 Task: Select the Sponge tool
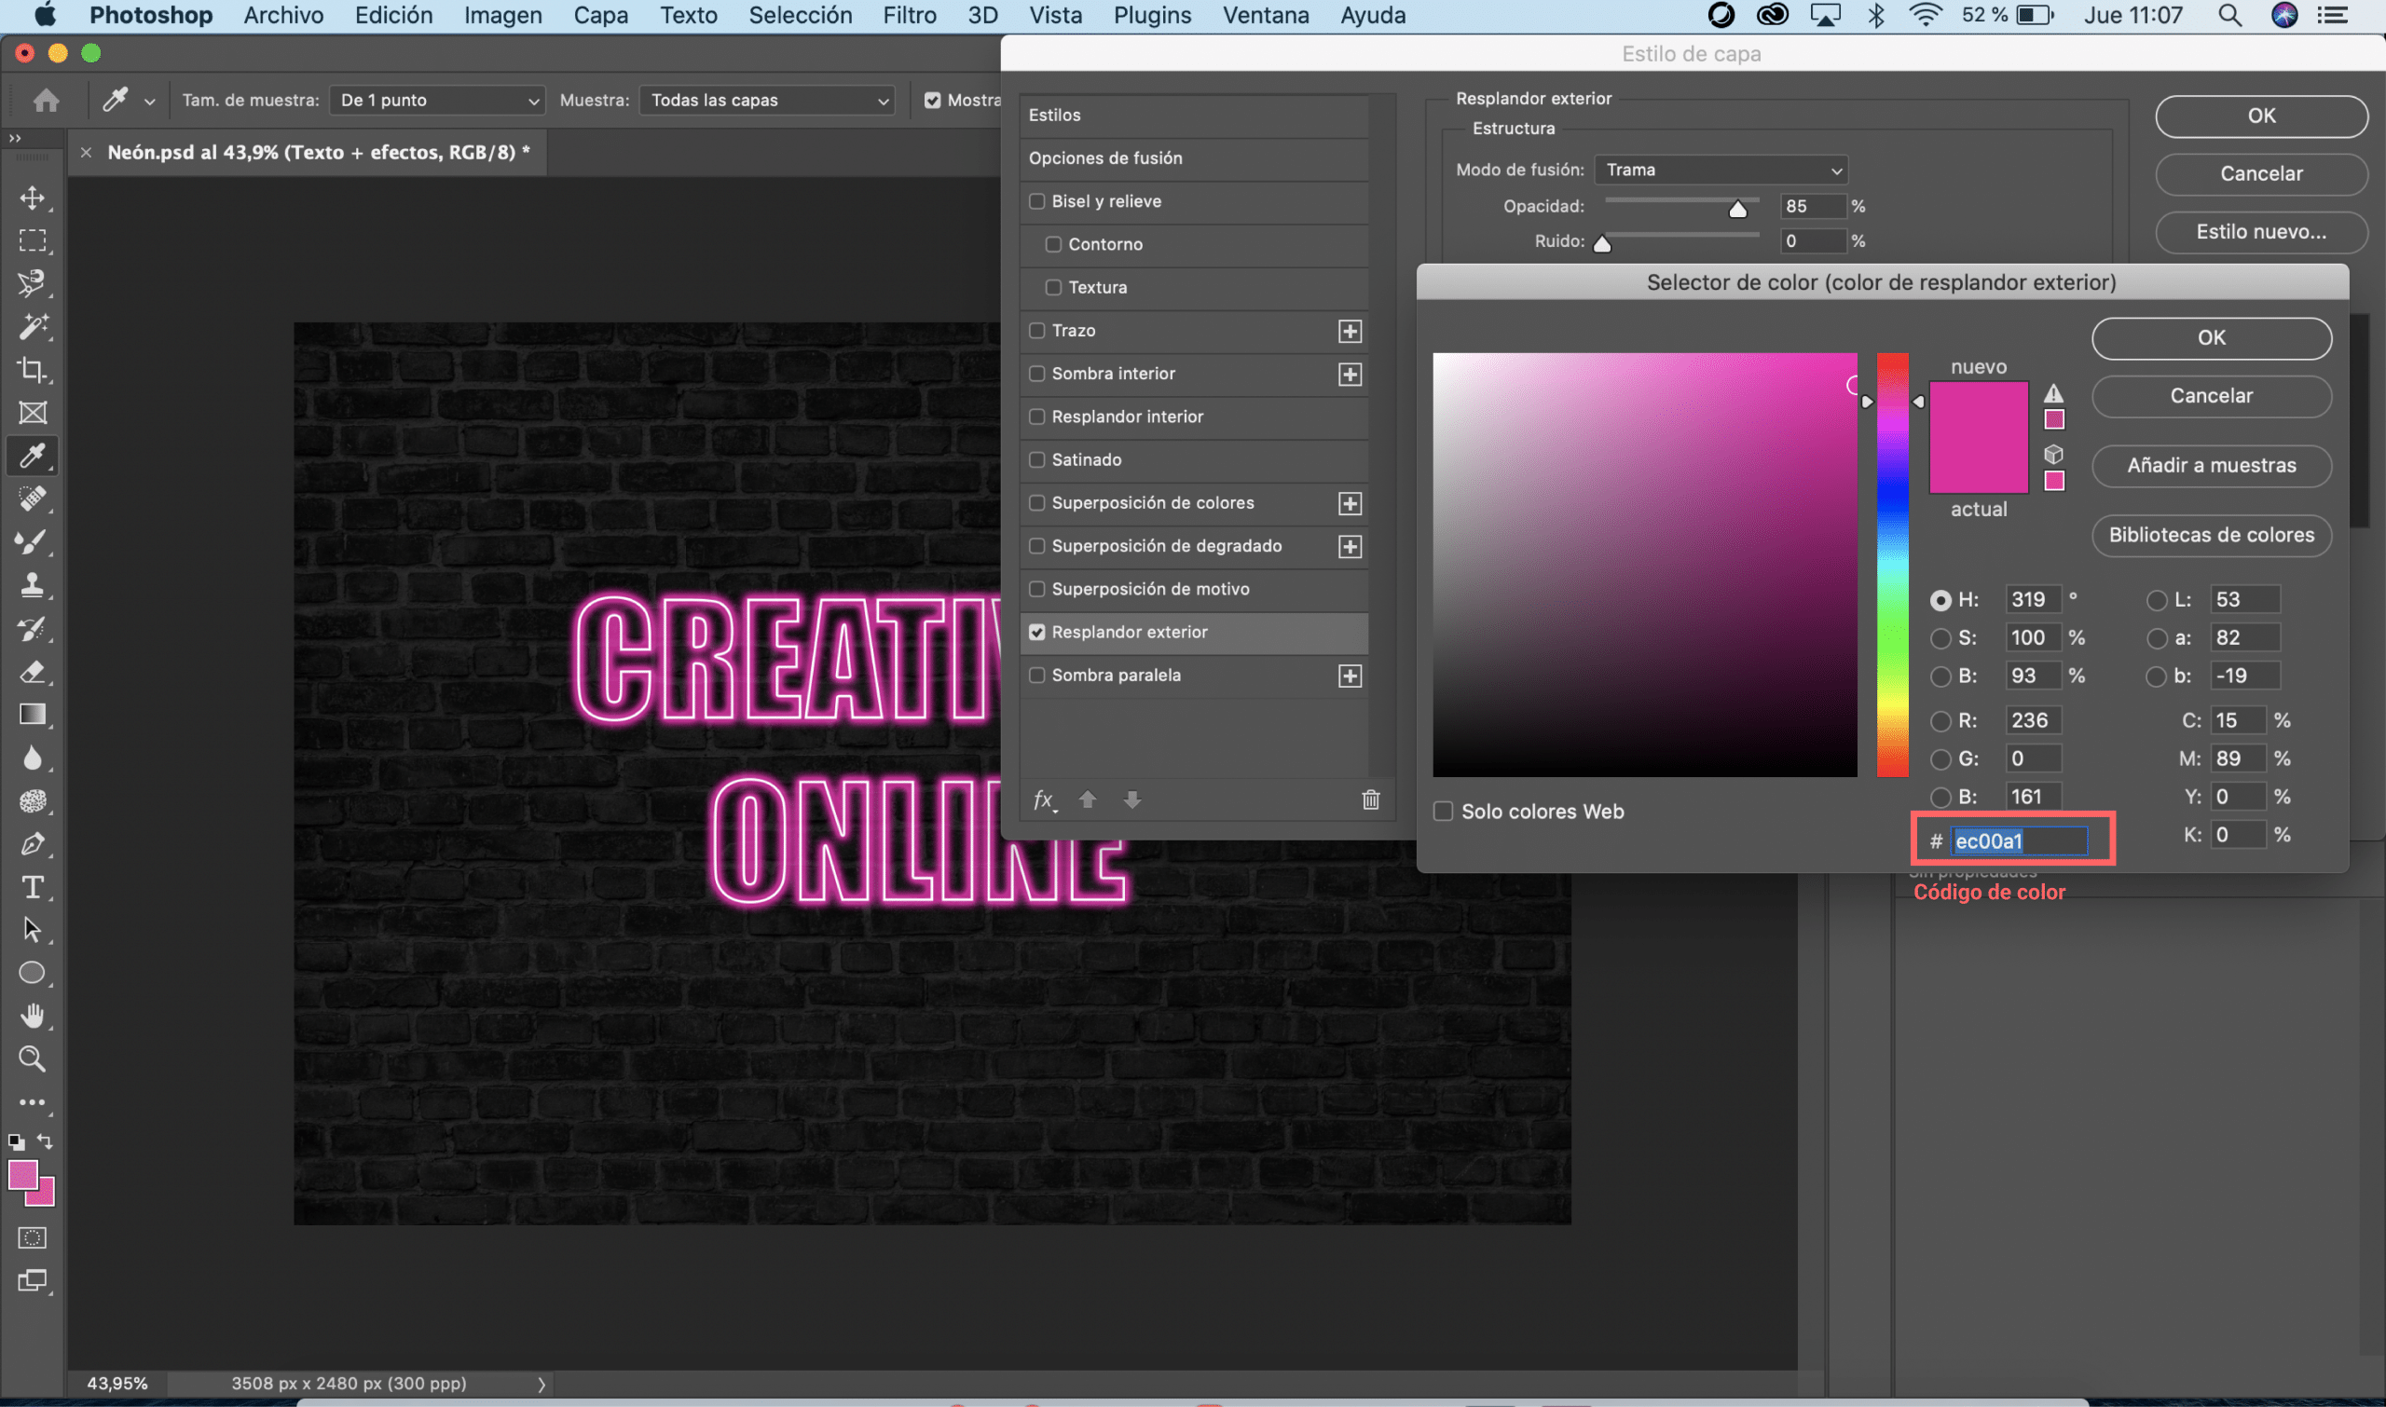tap(33, 801)
